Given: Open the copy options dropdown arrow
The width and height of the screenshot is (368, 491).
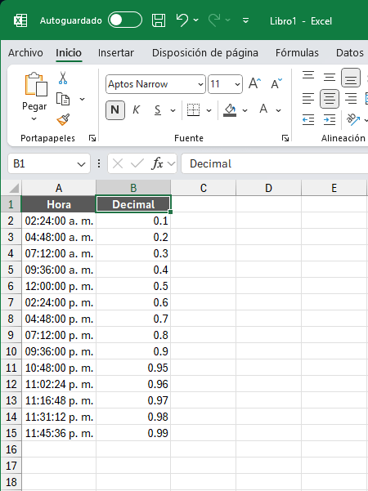Looking at the screenshot, I should click(x=82, y=100).
